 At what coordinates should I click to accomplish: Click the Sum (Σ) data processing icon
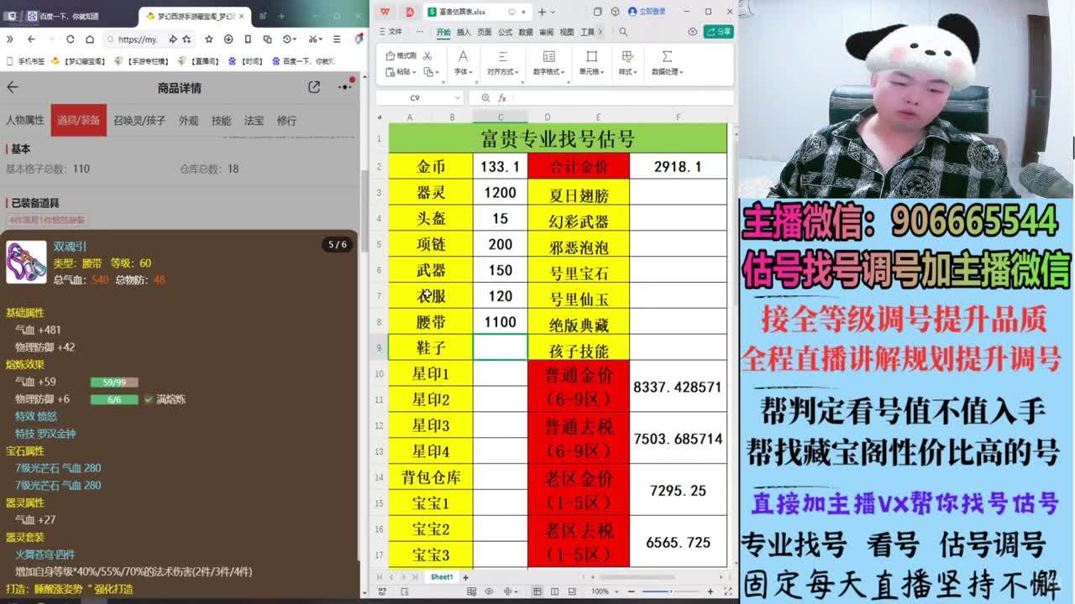[667, 56]
